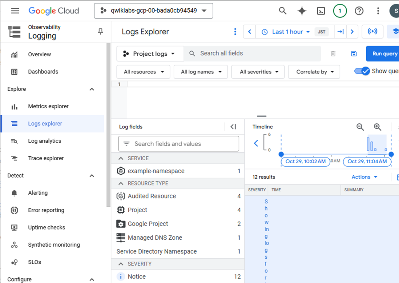
Task: Click the Google Project gear-folder icon
Action: (x=121, y=224)
